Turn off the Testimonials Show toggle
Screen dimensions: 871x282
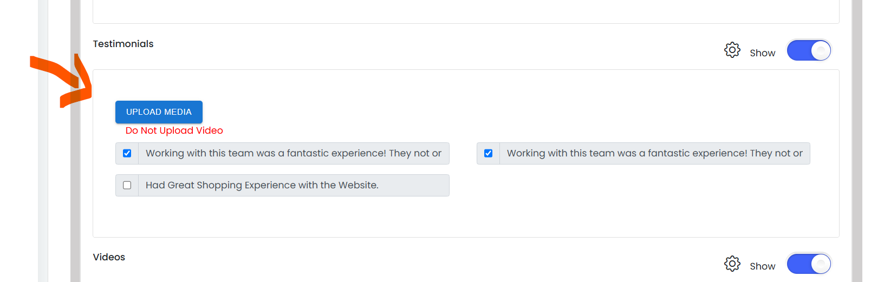(x=809, y=50)
